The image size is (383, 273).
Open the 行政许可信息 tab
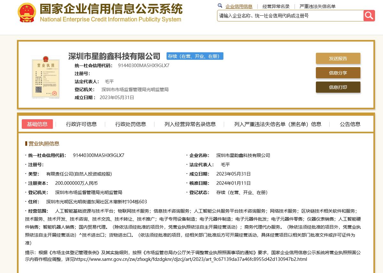(x=81, y=124)
